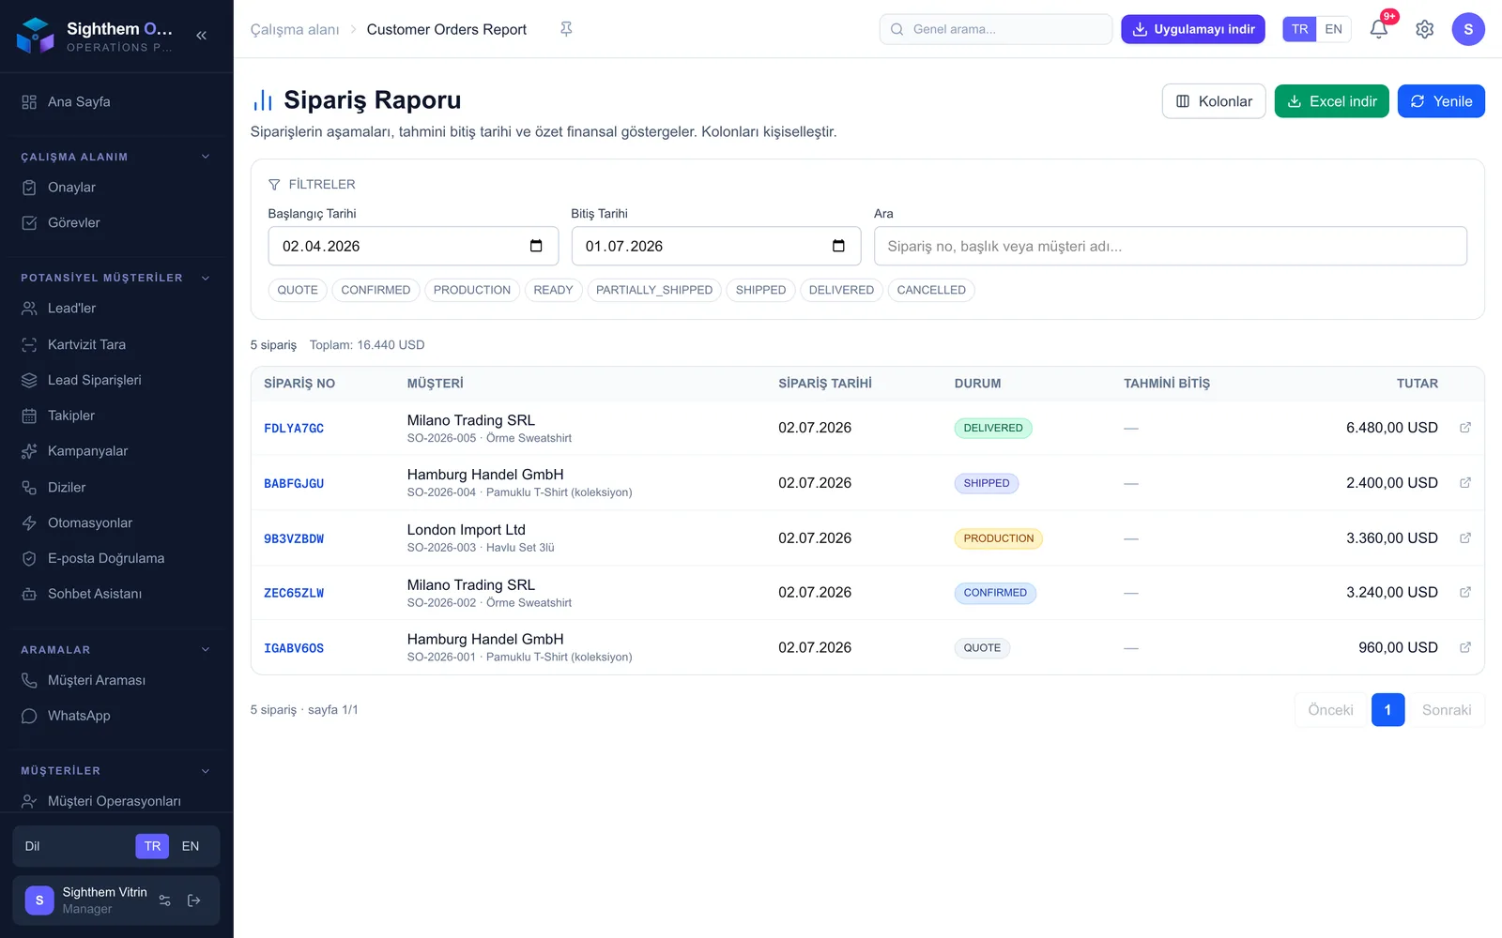Open external link for order IGABV6OS
Image resolution: width=1502 pixels, height=938 pixels.
click(1464, 647)
